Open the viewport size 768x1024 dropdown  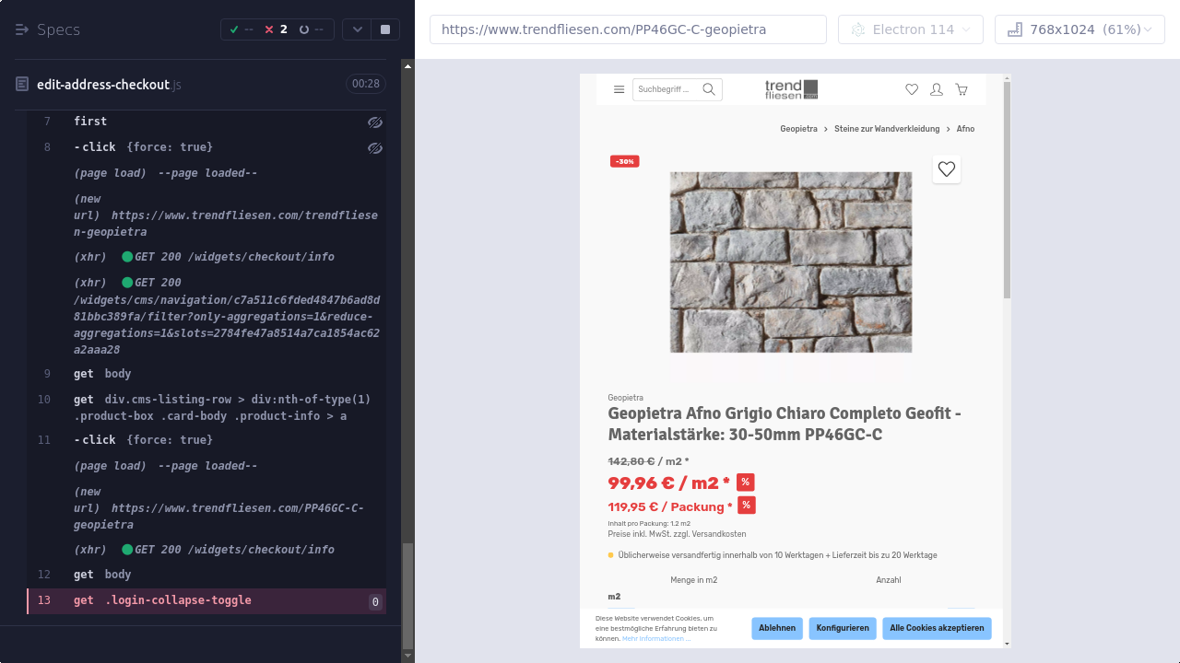pos(1080,29)
